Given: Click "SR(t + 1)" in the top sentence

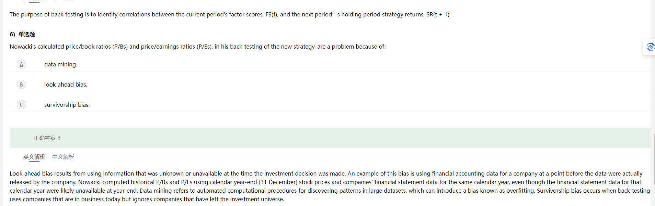Looking at the screenshot, I should pos(438,14).
